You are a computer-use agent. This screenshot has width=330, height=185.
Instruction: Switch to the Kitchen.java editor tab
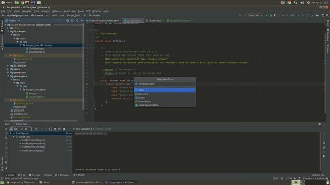click(x=134, y=21)
